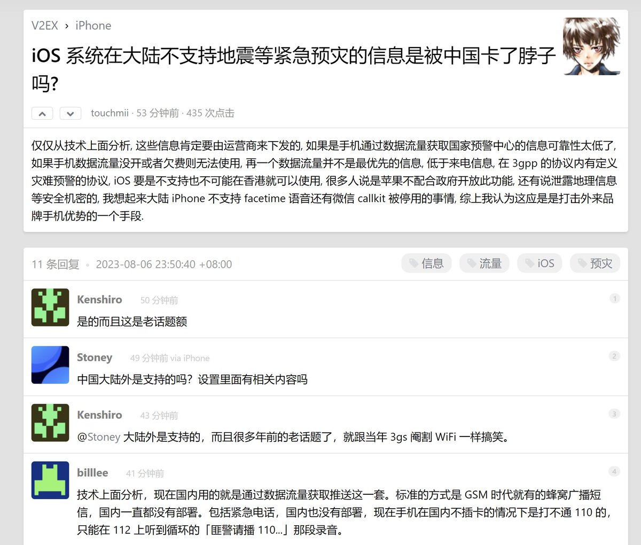641x545 pixels.
Task: Open touchmii's user profile
Action: (x=110, y=113)
